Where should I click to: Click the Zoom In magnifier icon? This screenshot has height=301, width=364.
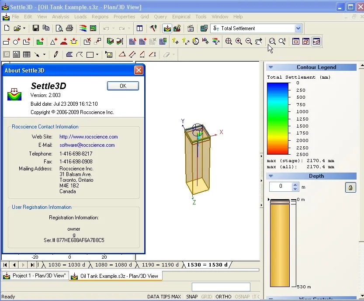pos(239,42)
